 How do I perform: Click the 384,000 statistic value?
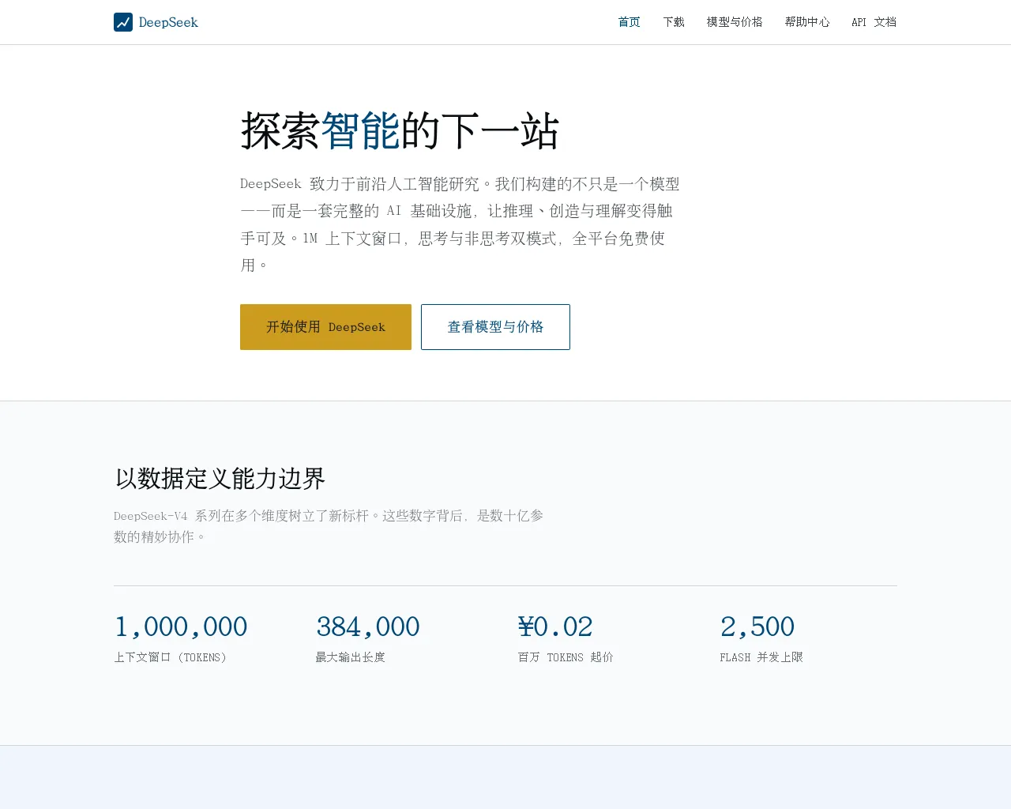coord(368,627)
